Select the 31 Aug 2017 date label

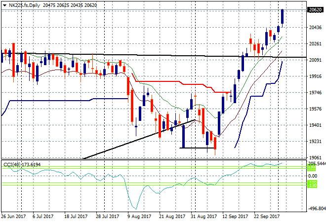pyautogui.click(x=204, y=217)
